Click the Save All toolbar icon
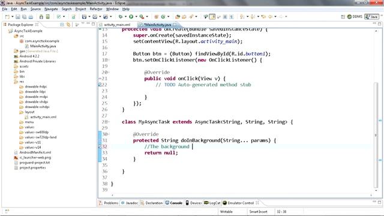 coord(24,17)
